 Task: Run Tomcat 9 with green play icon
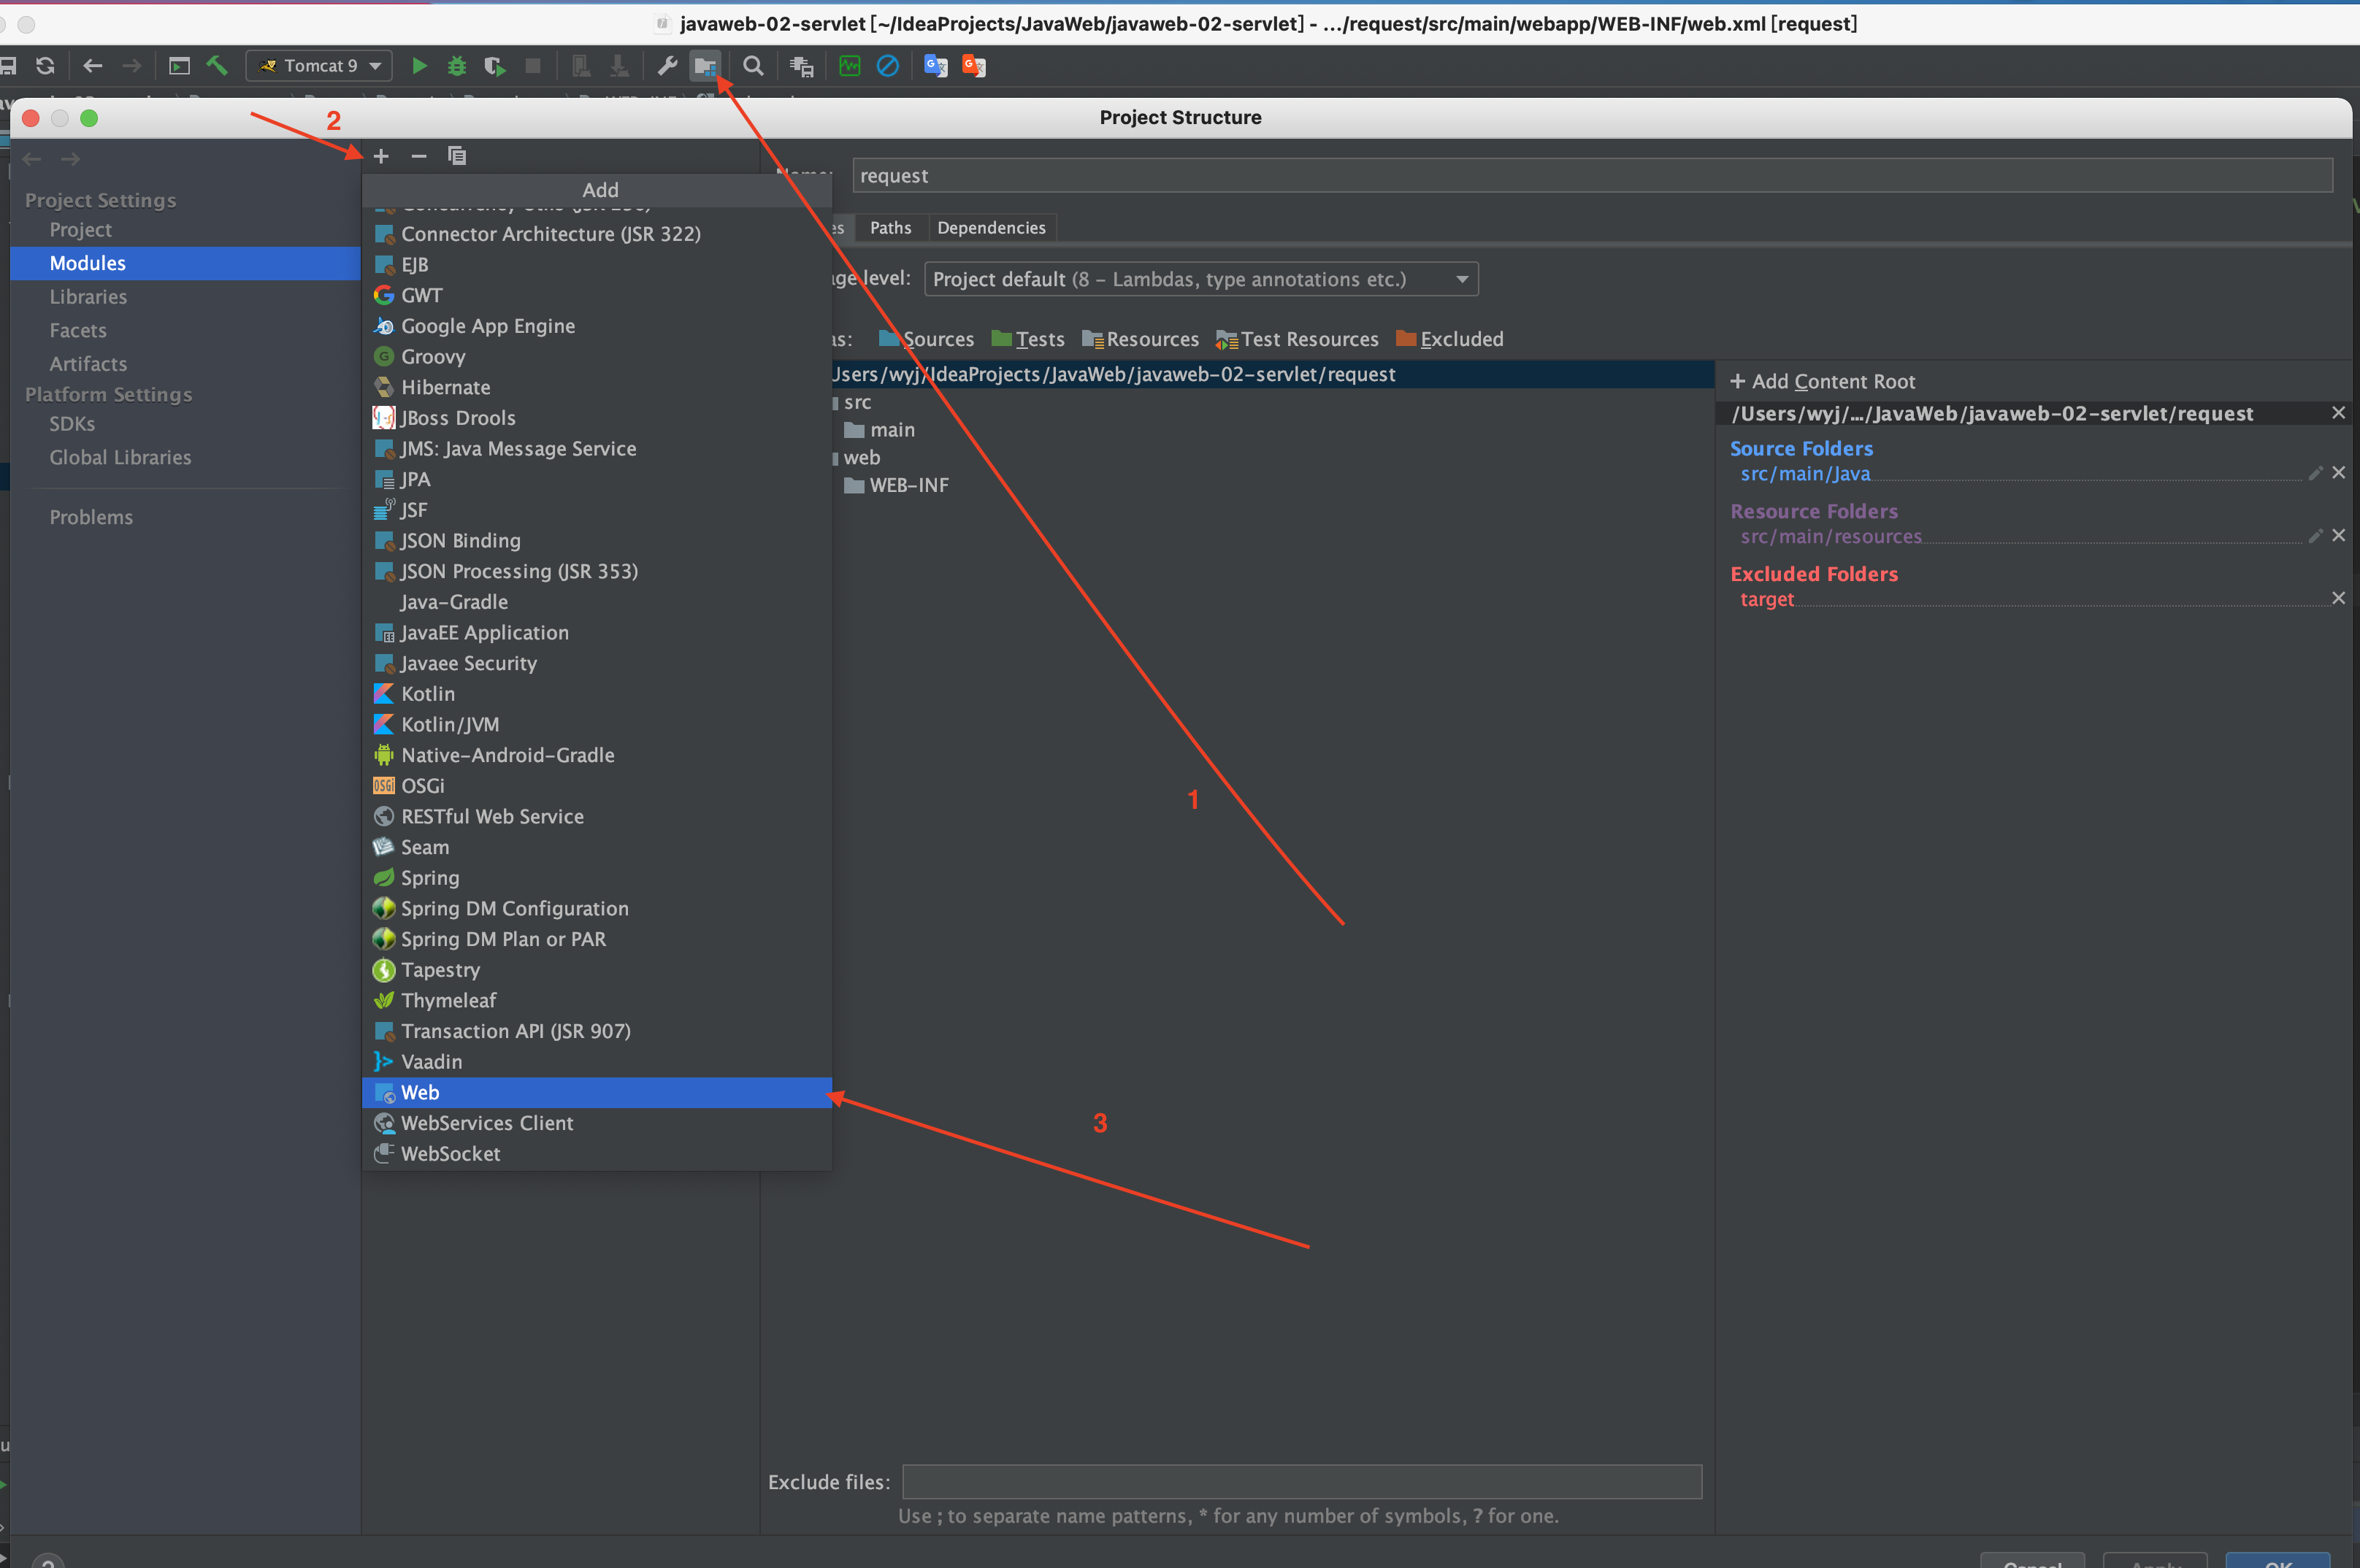tap(420, 66)
